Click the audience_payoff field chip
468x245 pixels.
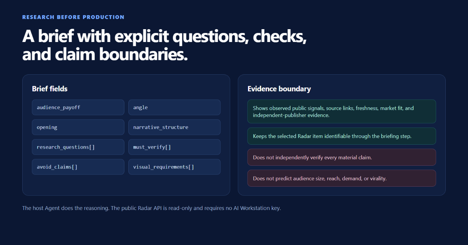click(x=78, y=107)
